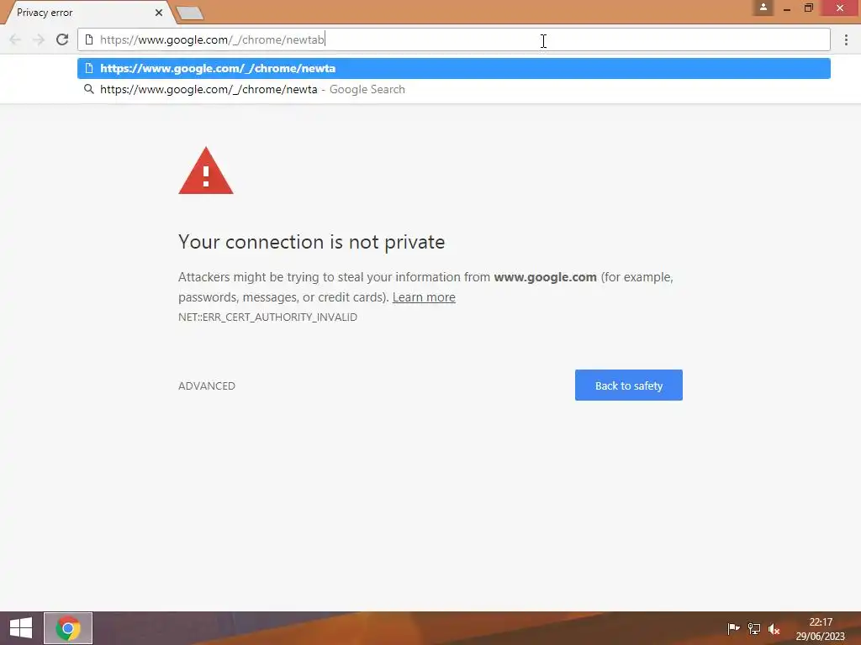
Task: Click NET::ERR_CERT_AUTHORITY_INVALID error code text
Action: pyautogui.click(x=267, y=317)
